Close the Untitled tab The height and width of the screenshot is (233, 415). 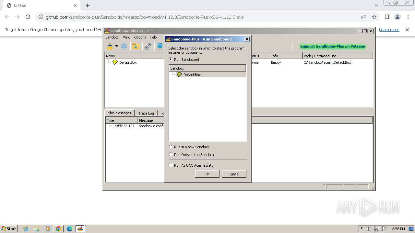(x=76, y=6)
